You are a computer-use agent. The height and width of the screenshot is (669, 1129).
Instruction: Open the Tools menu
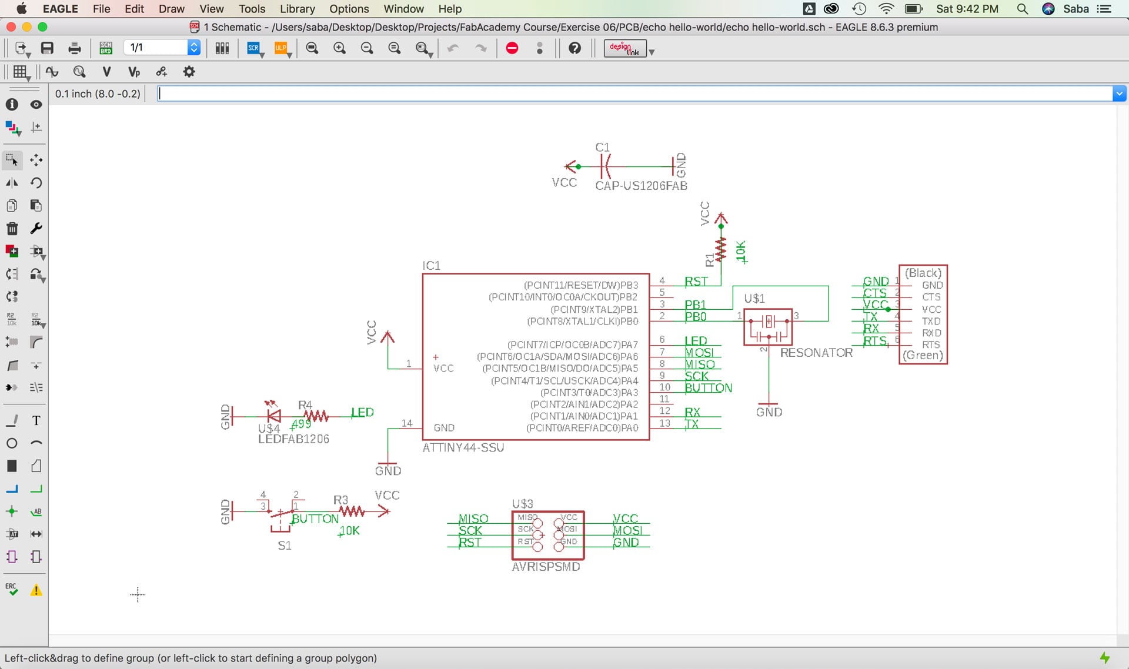(252, 9)
